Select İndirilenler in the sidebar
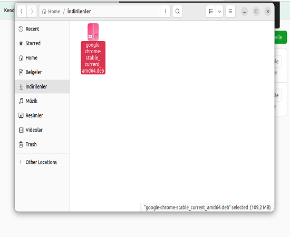This screenshot has width=290, height=237. click(42, 86)
